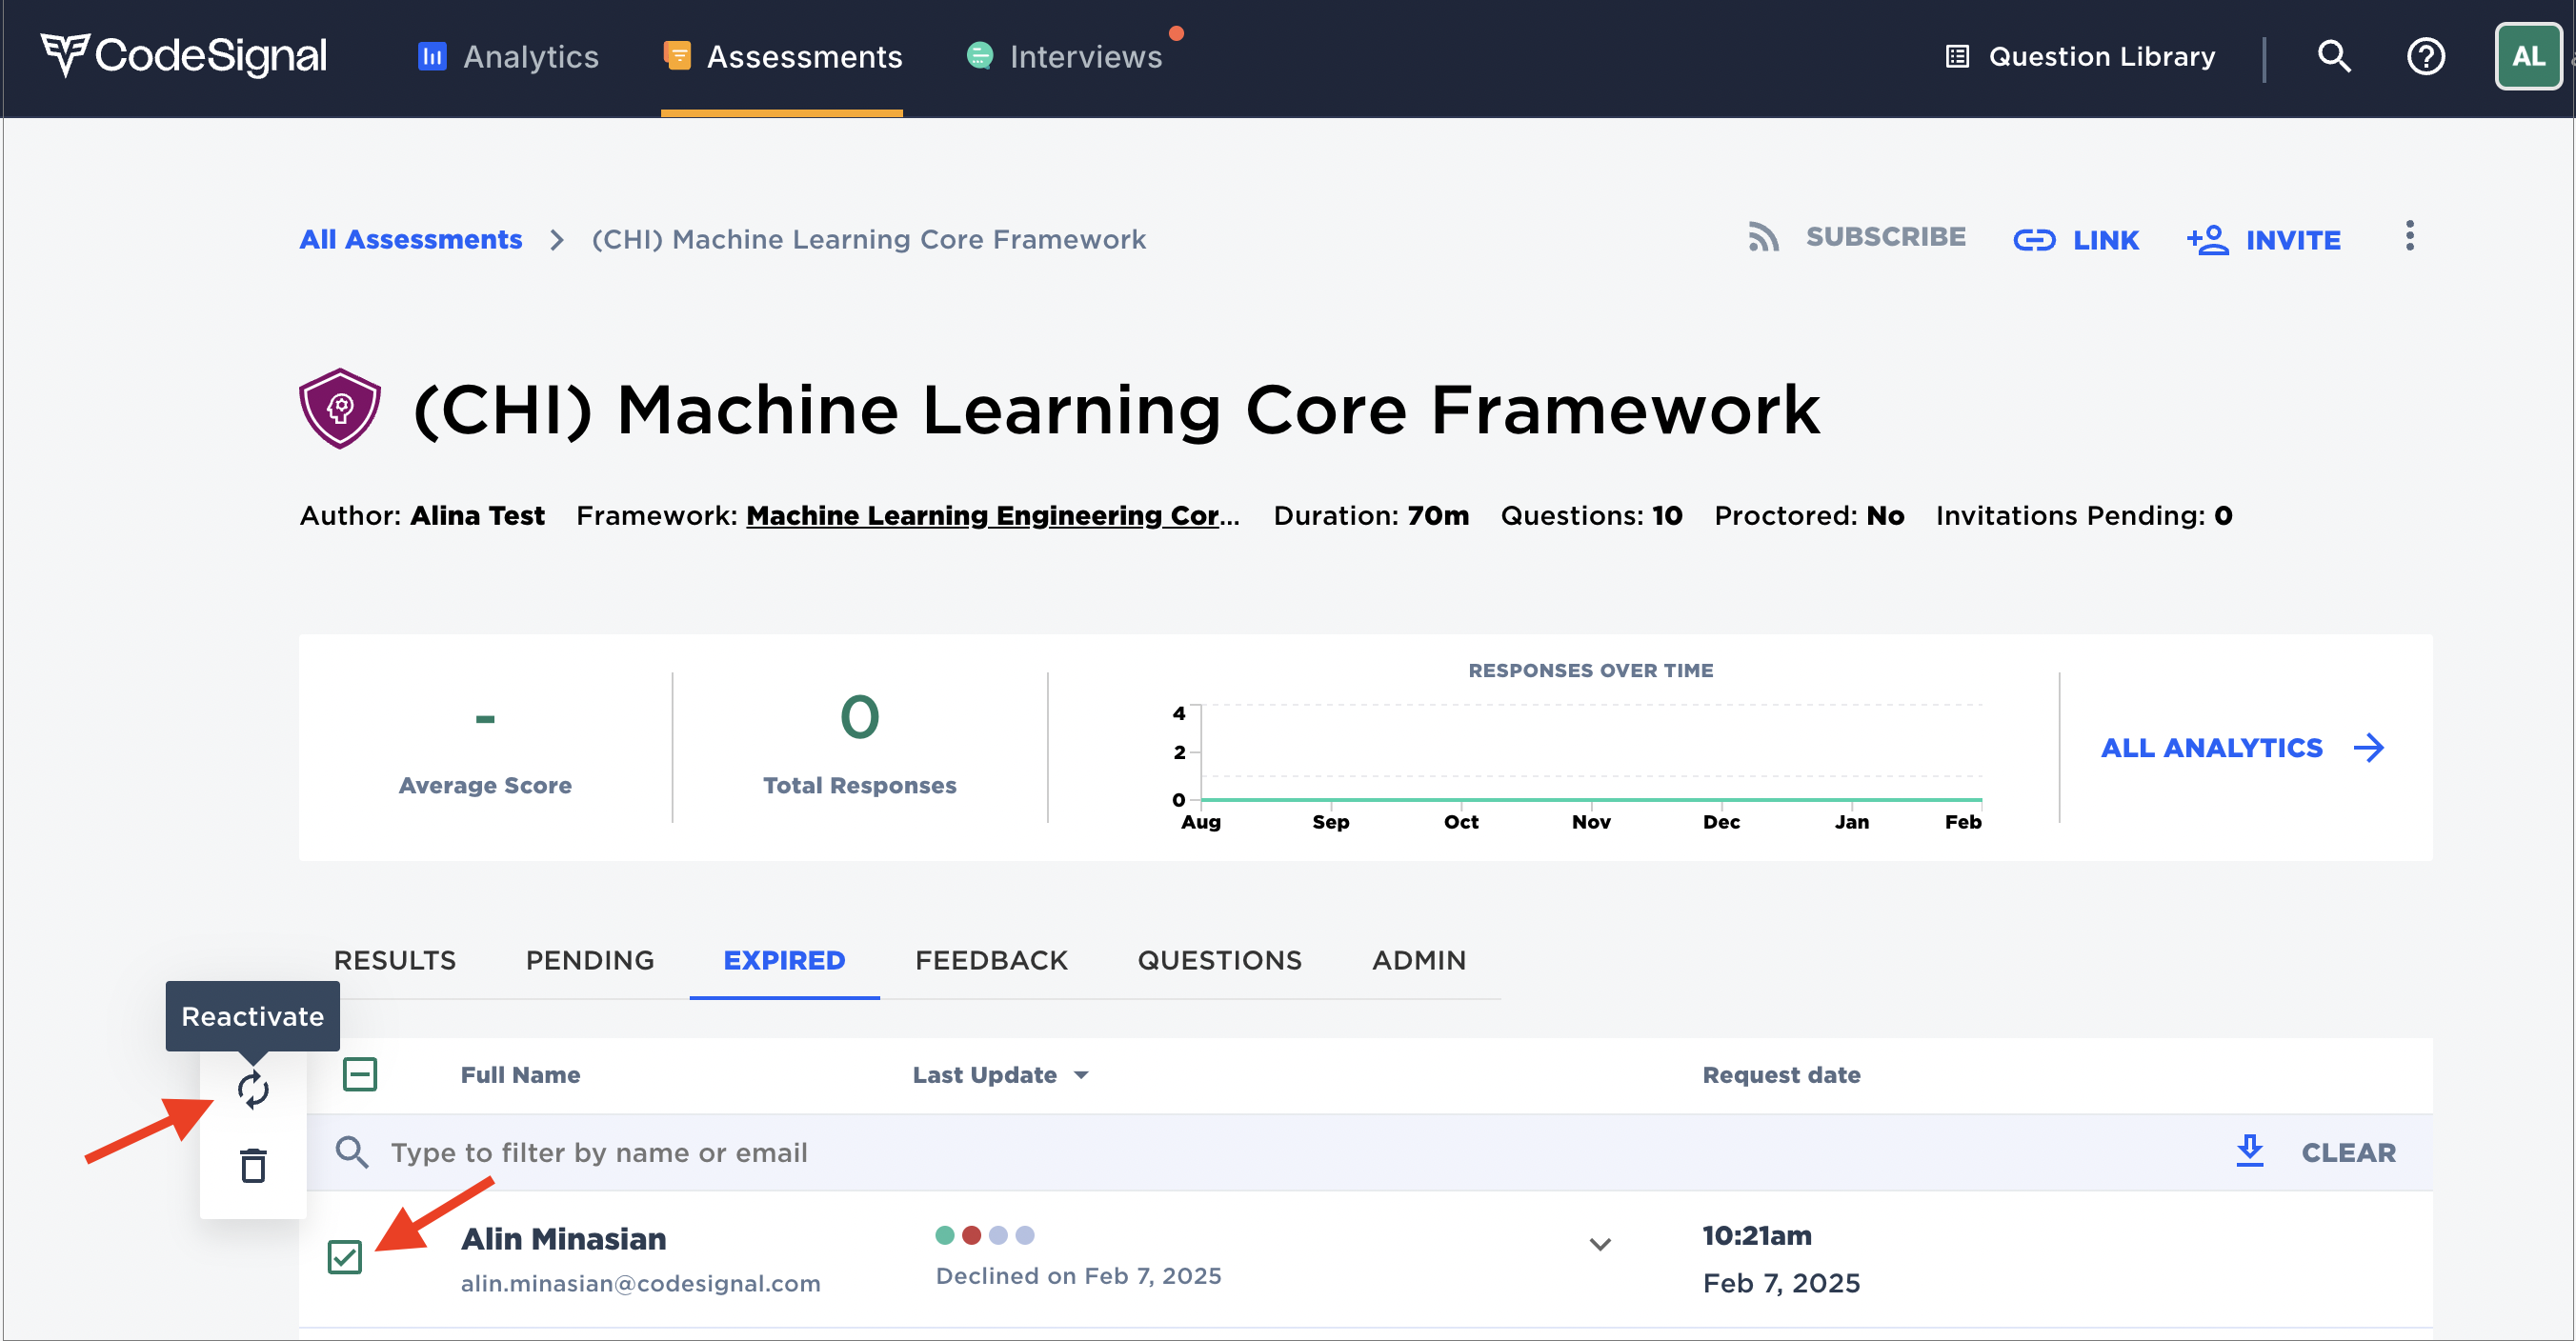Screen dimensions: 2576x1341
Task: Click the chain link icon
Action: (x=2034, y=241)
